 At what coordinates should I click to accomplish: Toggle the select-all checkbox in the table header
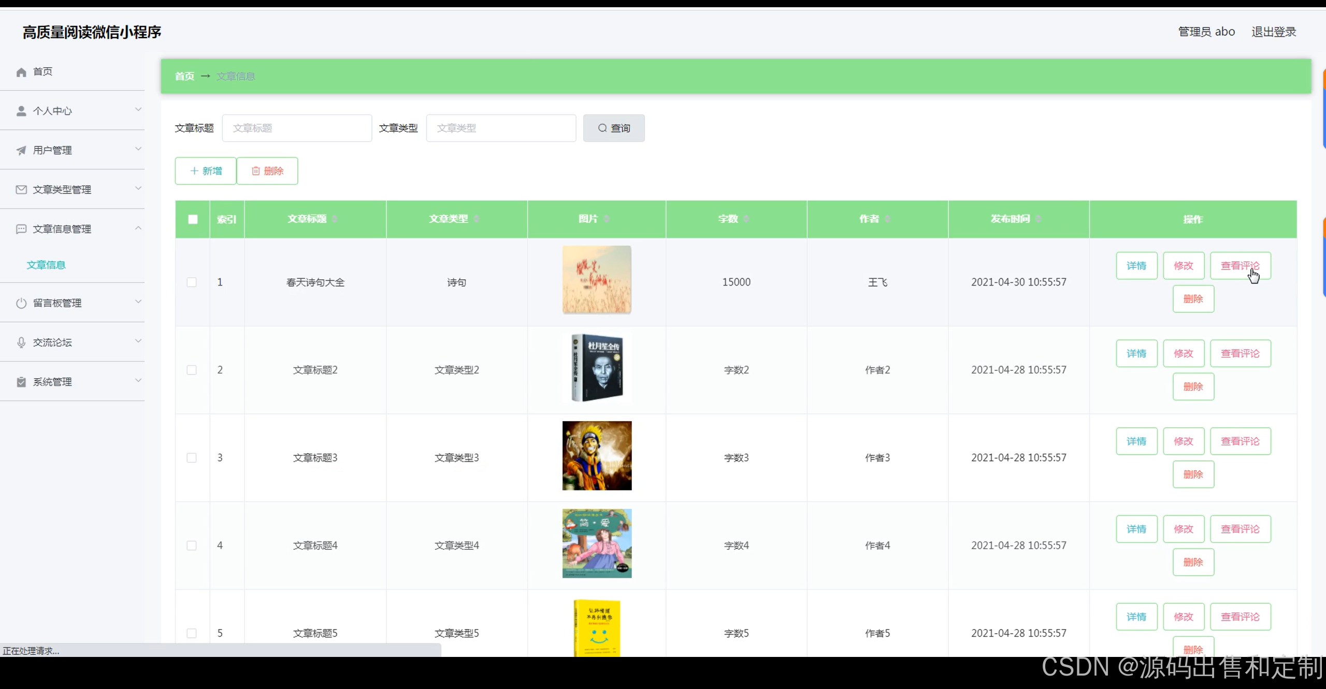[x=193, y=219]
